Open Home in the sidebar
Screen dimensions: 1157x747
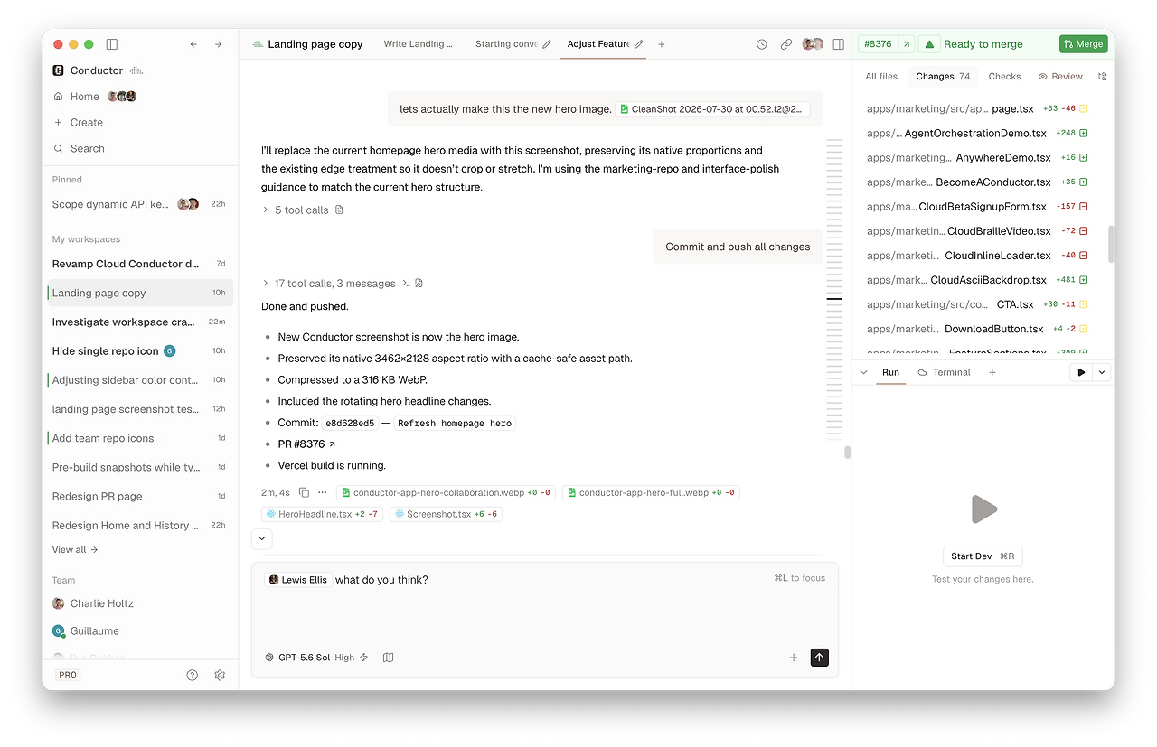(85, 97)
